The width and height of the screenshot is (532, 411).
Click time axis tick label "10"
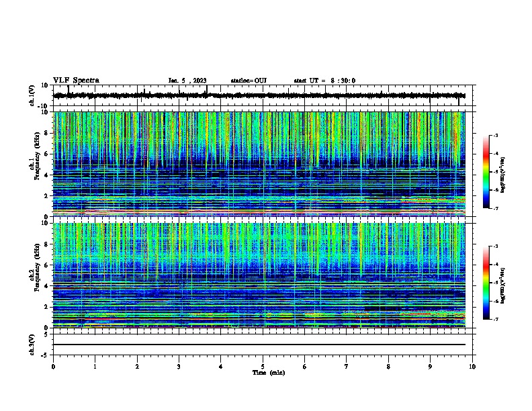[x=472, y=367]
